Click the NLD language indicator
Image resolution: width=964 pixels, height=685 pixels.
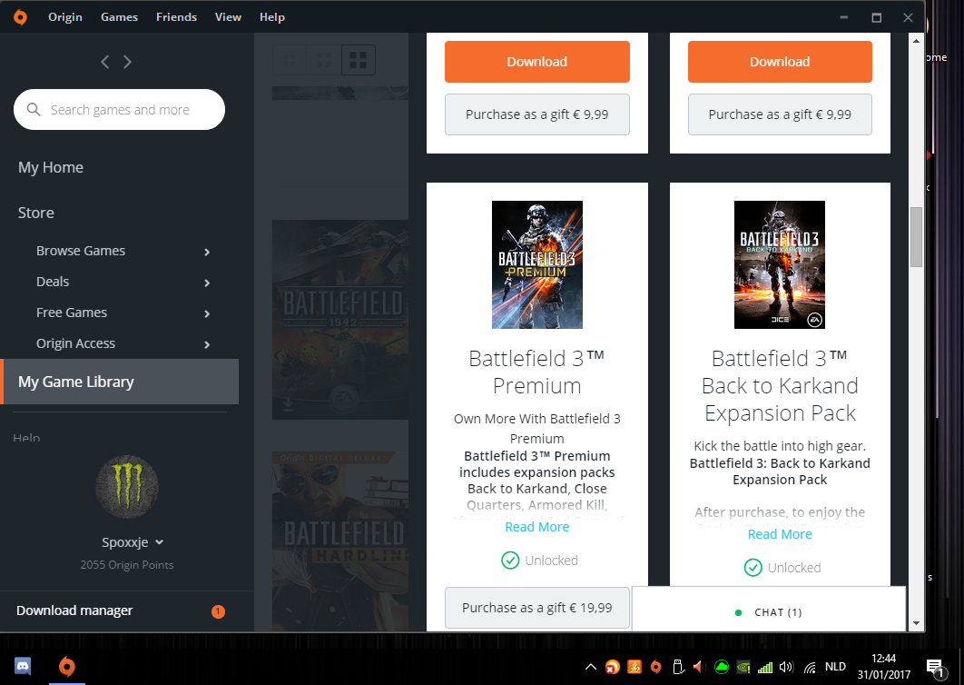pos(835,667)
